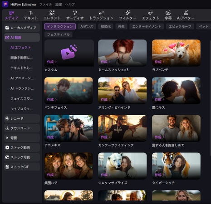211x204 pixels.
Task: Click 作成 on the シロクマサプライズ card
Action: tap(106, 175)
